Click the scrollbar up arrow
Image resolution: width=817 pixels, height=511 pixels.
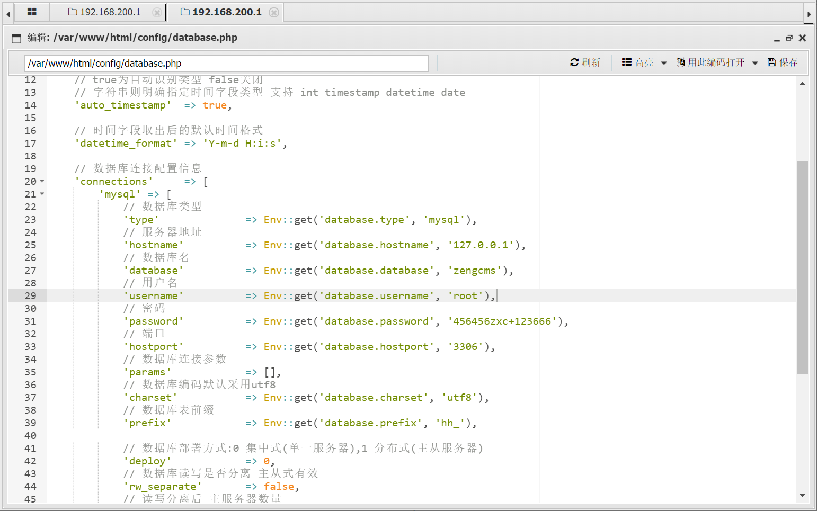802,83
